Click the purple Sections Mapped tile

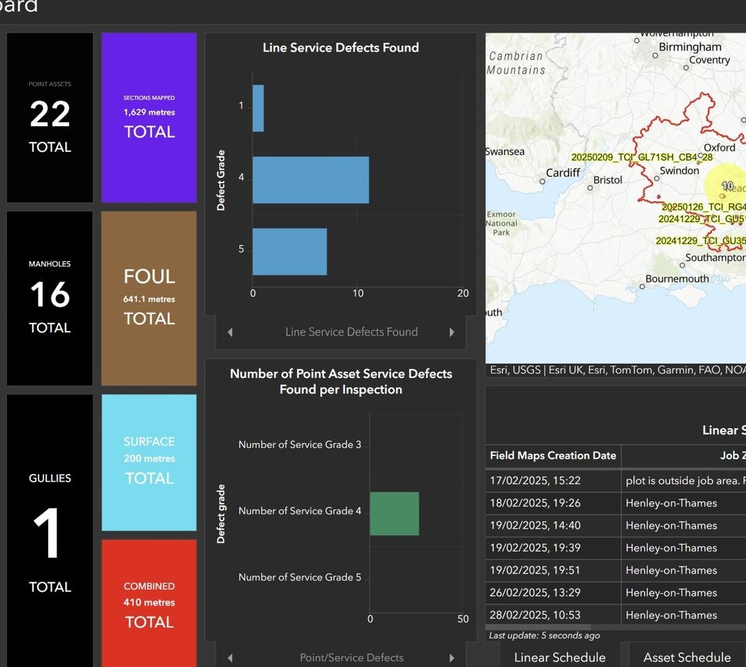149,117
